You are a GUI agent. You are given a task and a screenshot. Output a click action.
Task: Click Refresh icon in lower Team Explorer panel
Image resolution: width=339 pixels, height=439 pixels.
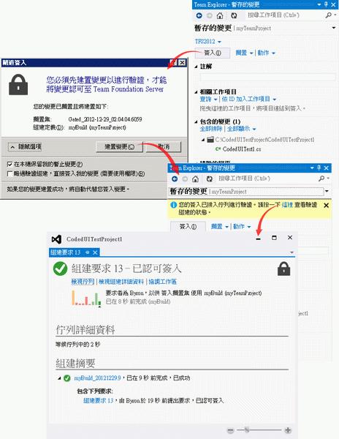point(209,179)
